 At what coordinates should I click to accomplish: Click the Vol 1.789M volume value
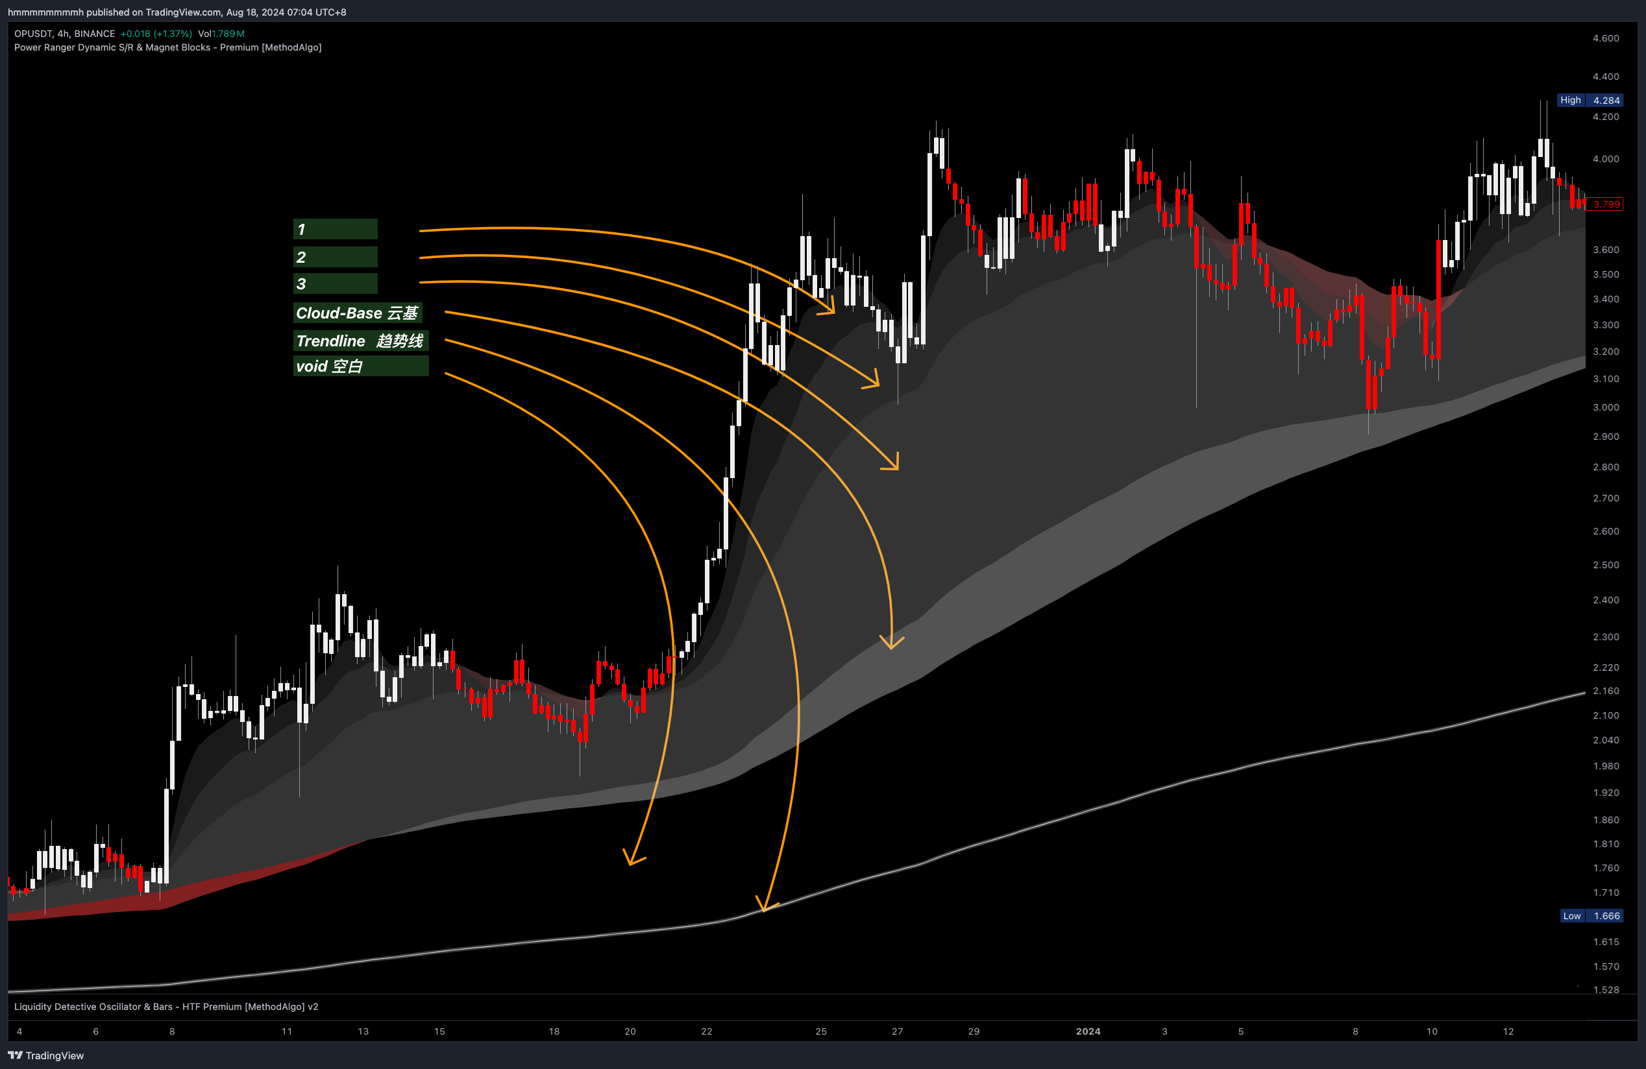coord(221,33)
